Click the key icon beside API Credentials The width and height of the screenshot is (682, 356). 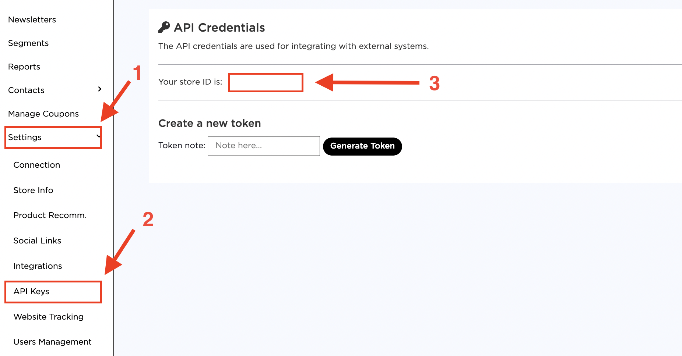(164, 28)
